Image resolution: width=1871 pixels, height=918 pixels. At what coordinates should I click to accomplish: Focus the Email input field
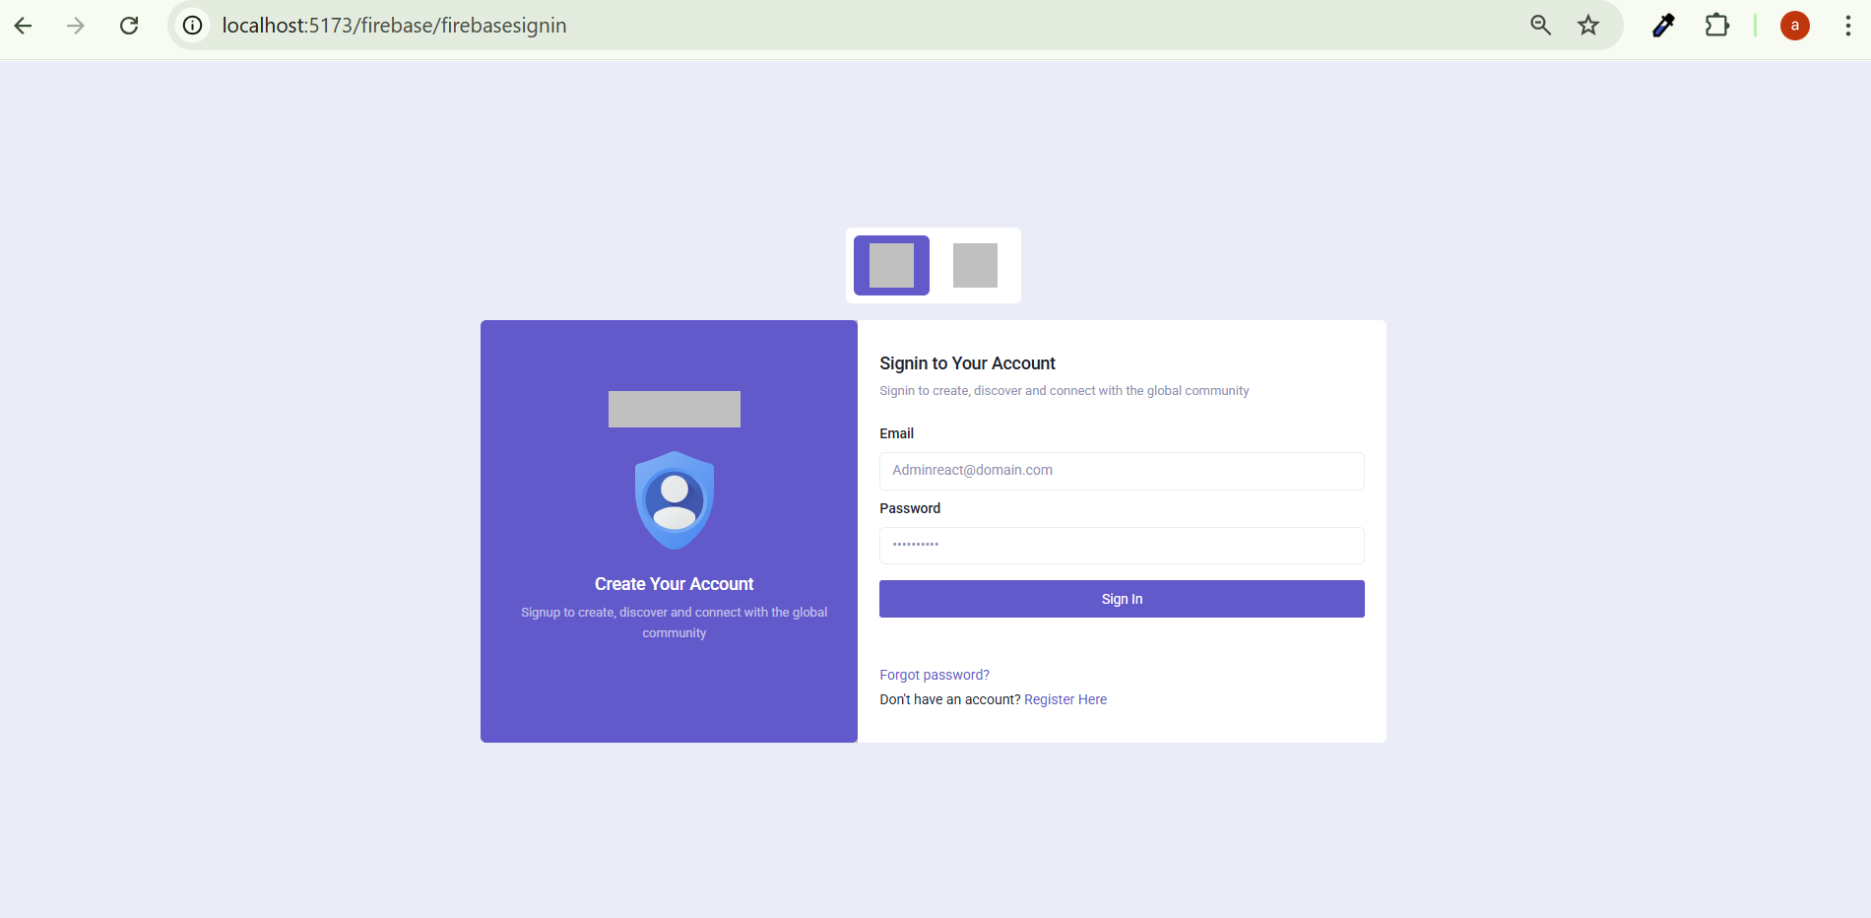pos(1122,471)
